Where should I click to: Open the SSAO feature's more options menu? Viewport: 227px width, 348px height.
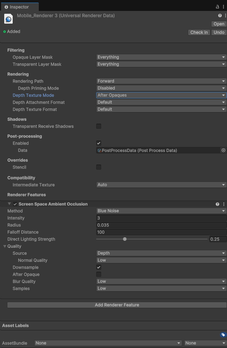(223, 204)
